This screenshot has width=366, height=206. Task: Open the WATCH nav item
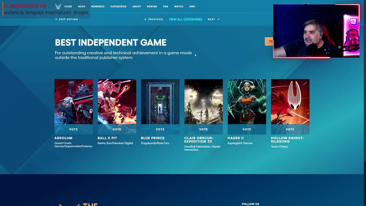178,6
